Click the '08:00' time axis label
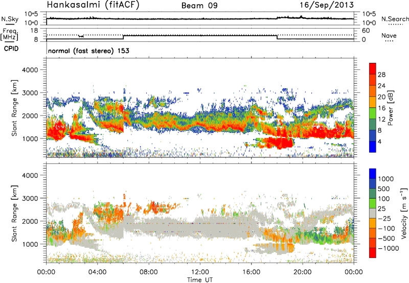 click(x=149, y=272)
